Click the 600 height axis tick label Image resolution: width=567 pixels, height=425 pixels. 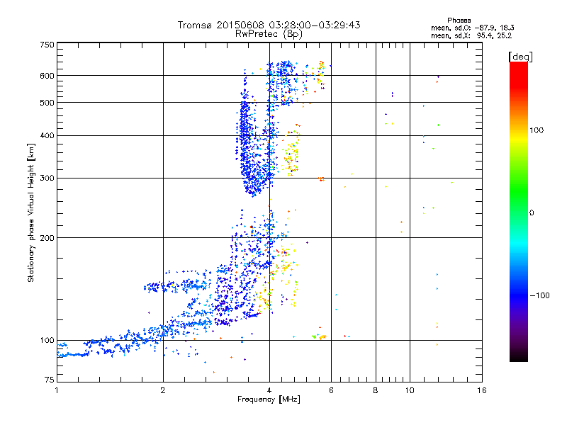[47, 76]
